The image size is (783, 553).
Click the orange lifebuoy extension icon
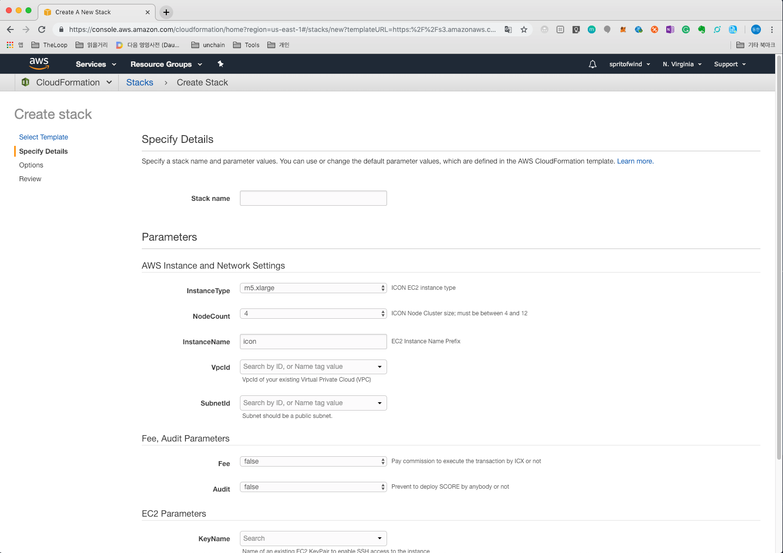pyautogui.click(x=654, y=29)
